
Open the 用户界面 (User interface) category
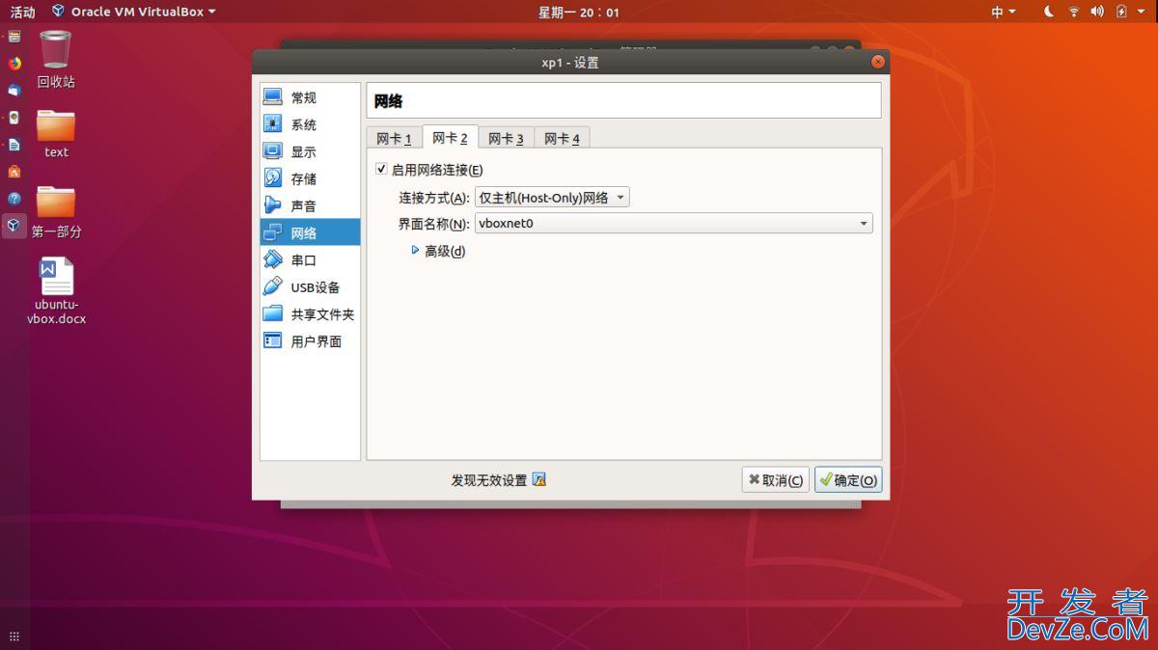point(310,341)
